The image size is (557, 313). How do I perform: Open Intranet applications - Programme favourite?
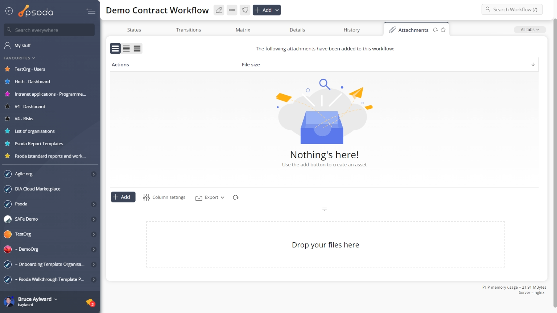pos(50,94)
